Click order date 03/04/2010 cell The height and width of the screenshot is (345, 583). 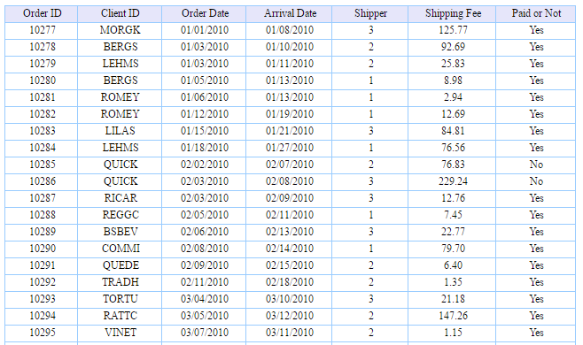click(x=204, y=299)
